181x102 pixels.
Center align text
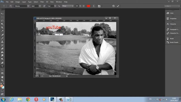(80, 6)
